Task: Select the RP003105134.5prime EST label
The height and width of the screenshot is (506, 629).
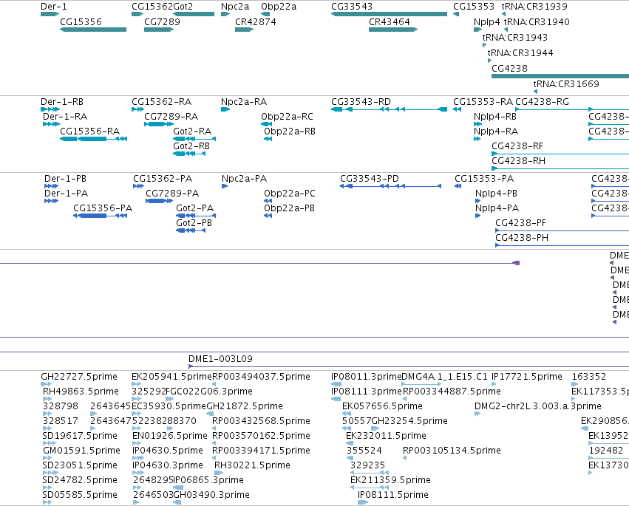Action: (x=452, y=451)
